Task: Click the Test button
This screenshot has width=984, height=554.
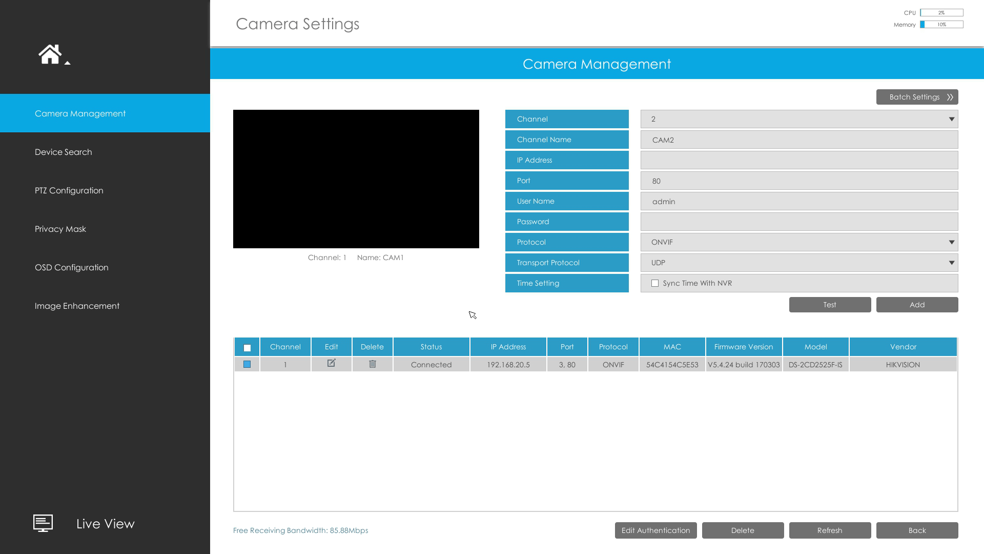Action: point(830,305)
